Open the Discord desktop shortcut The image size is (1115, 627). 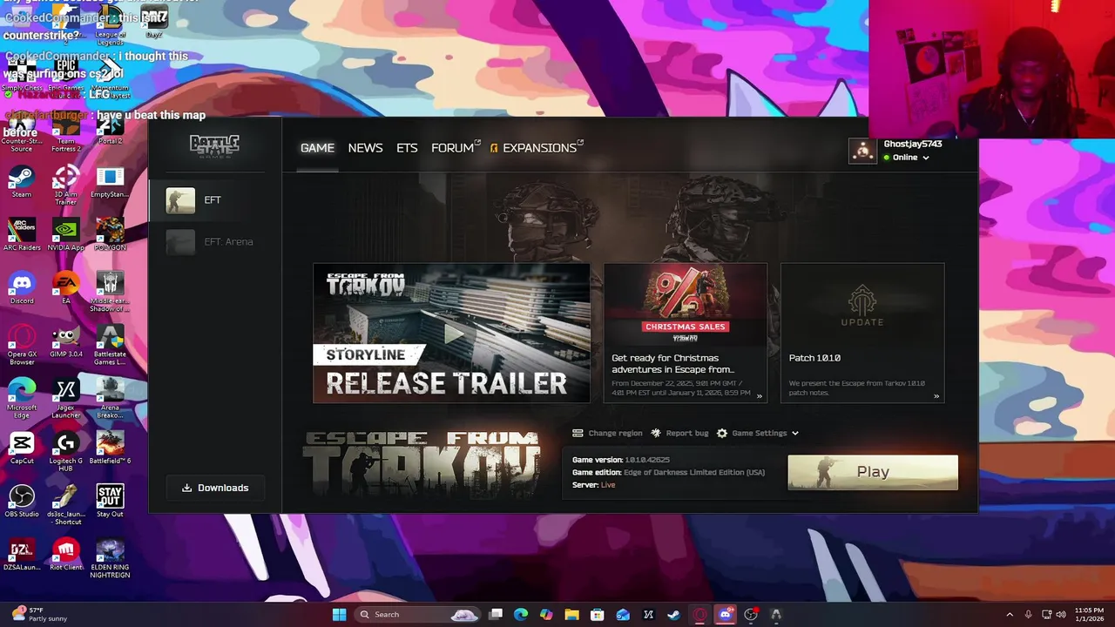click(22, 288)
